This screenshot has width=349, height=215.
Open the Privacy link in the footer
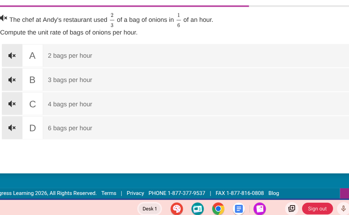(135, 193)
